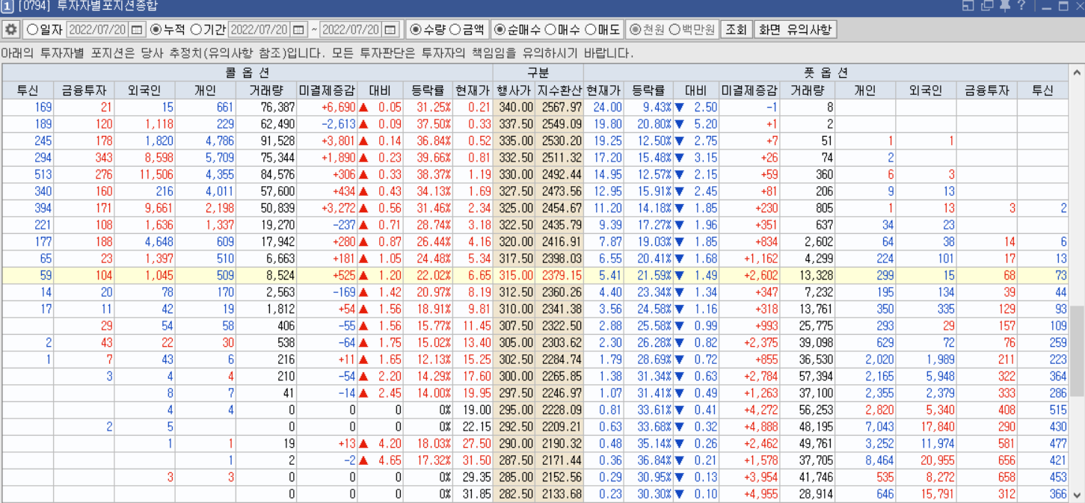Open calendar picker for the 일자 date
Image resolution: width=1085 pixels, height=503 pixels.
coord(137,30)
